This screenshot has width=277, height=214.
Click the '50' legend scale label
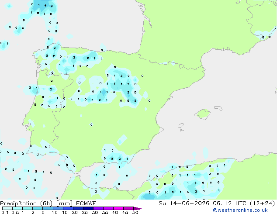pos(135,212)
